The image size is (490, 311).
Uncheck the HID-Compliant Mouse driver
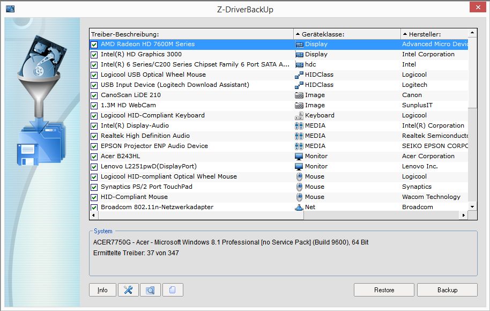pyautogui.click(x=94, y=197)
